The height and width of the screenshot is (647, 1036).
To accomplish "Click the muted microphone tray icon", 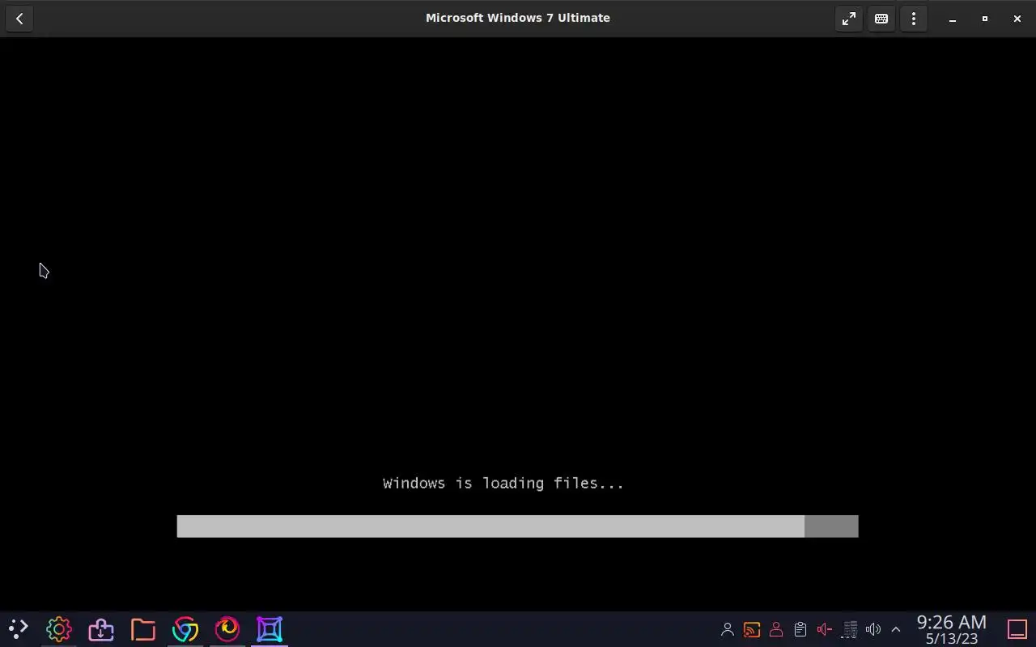I will pos(825,629).
